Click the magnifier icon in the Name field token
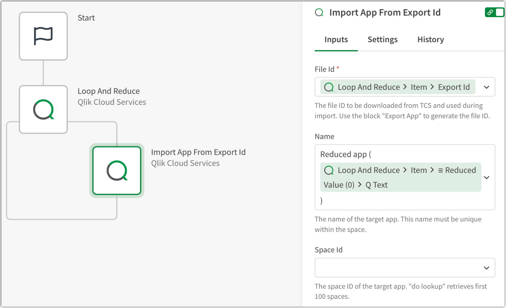Image resolution: width=506 pixels, height=308 pixels. (329, 170)
